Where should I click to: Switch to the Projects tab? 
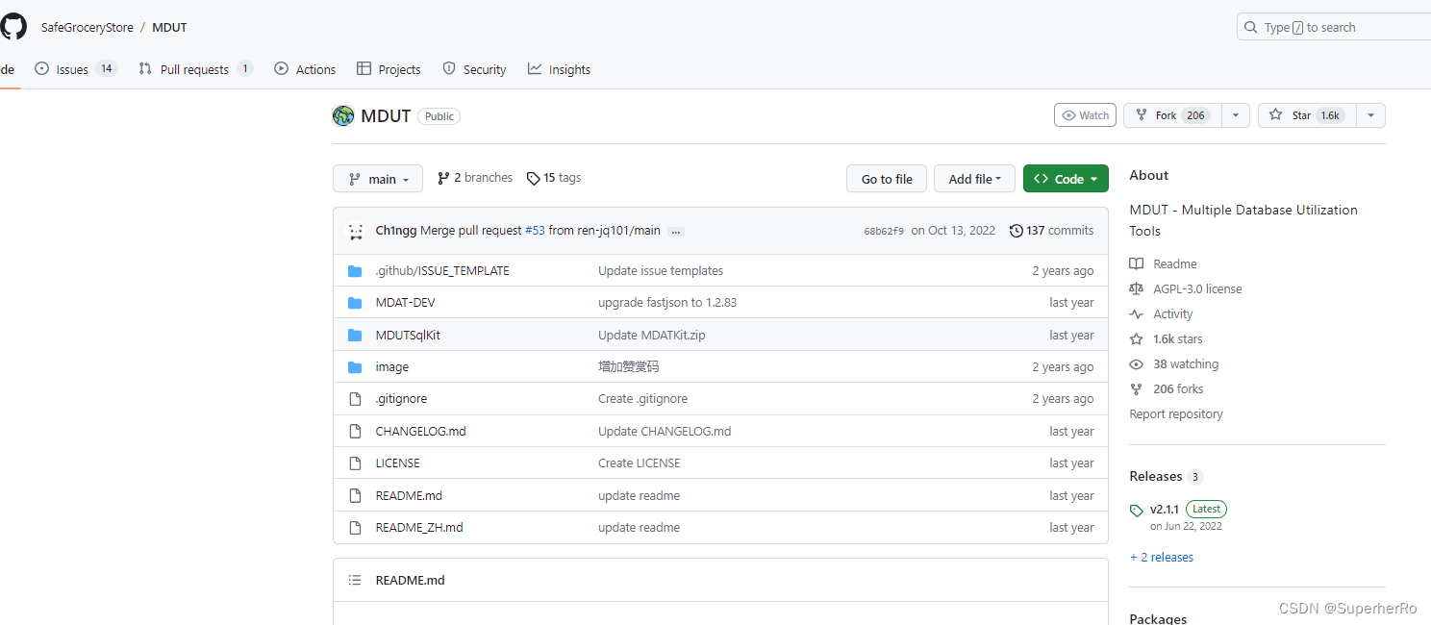tap(389, 69)
